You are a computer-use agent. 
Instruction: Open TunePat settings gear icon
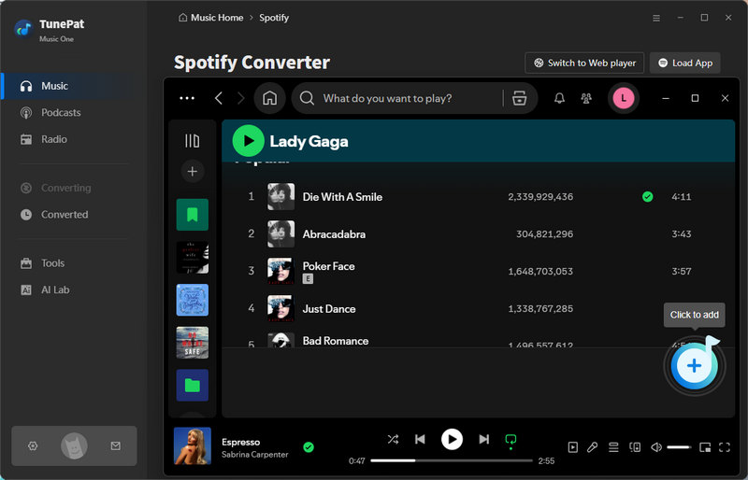point(33,446)
